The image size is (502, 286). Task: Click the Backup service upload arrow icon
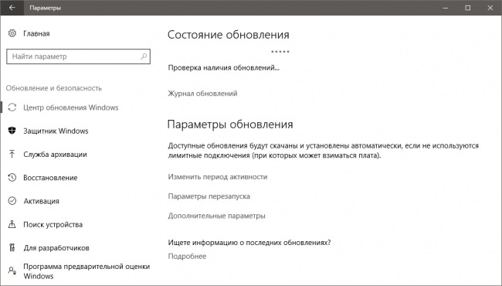(12, 154)
